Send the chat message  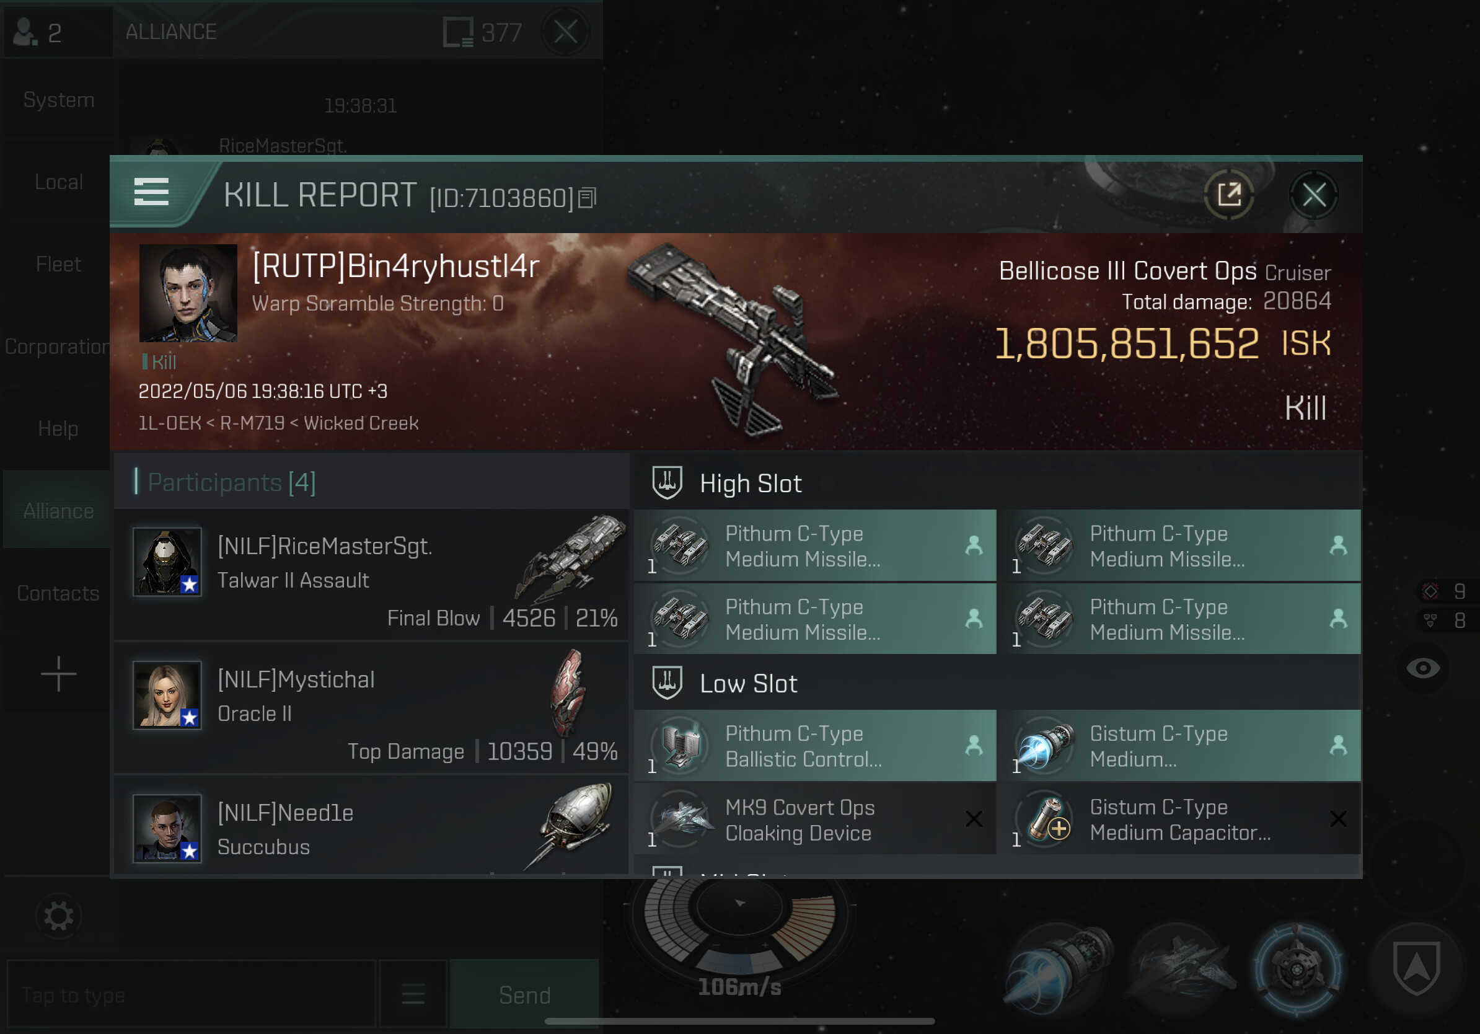[525, 993]
